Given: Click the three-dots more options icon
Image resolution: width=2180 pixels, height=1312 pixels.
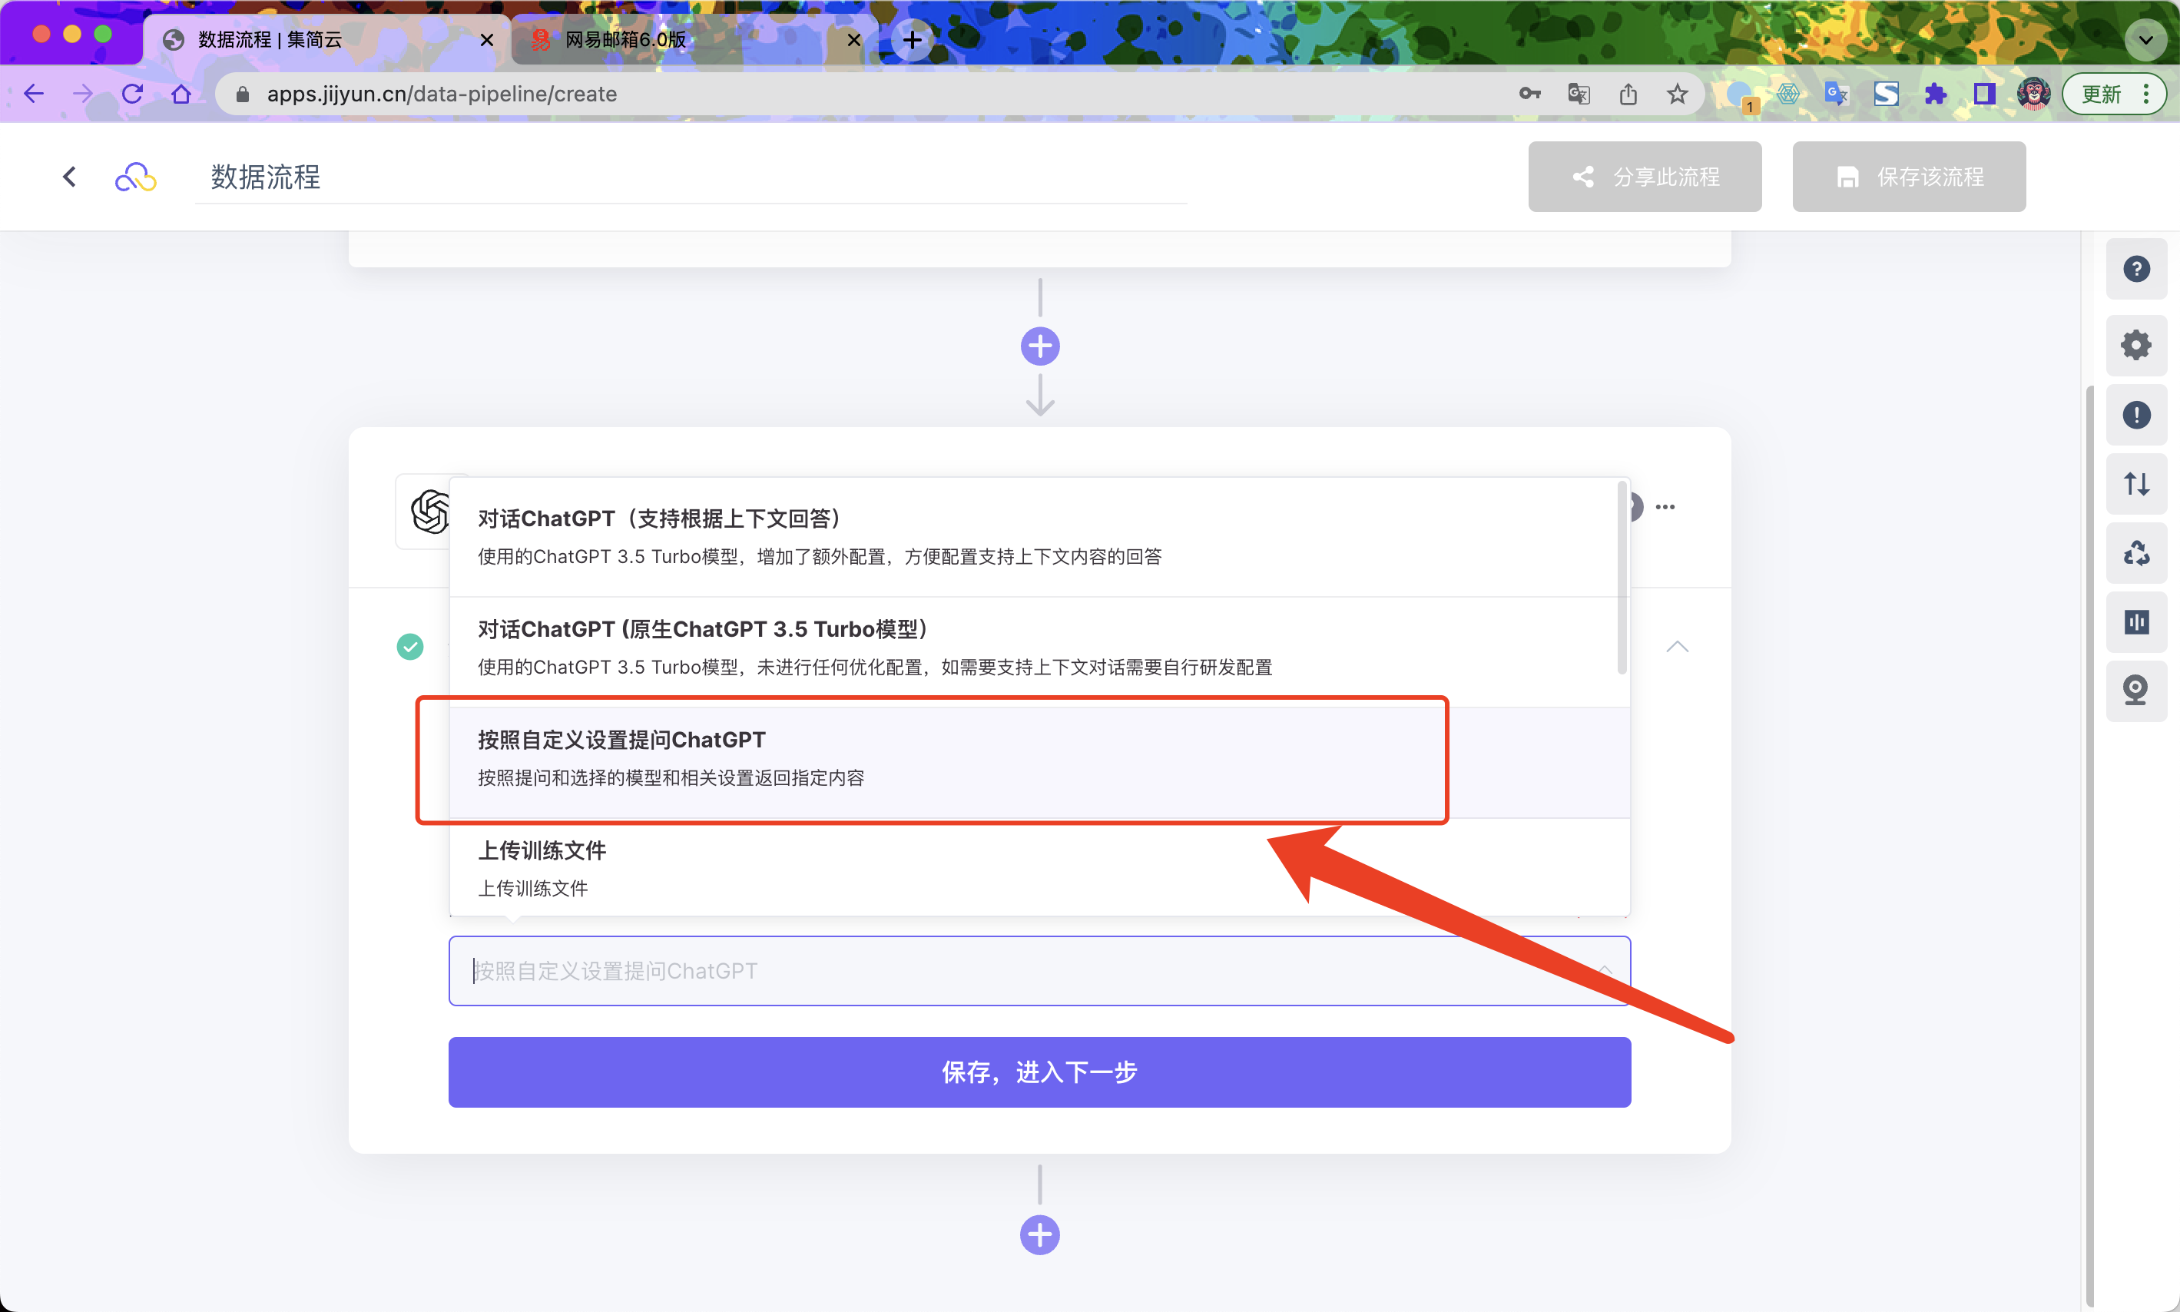Looking at the screenshot, I should (1665, 506).
